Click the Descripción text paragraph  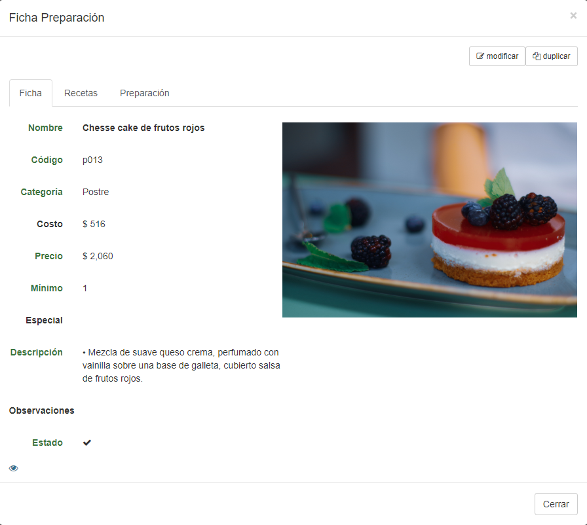[181, 365]
